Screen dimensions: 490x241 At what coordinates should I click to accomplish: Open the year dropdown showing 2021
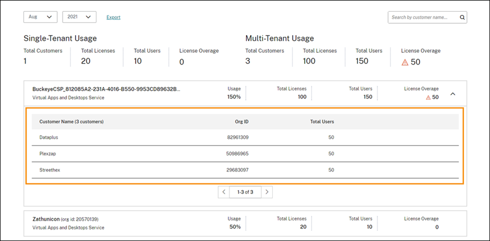click(x=79, y=17)
